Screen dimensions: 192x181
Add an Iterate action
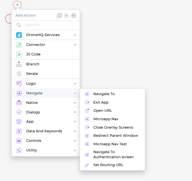click(x=46, y=74)
